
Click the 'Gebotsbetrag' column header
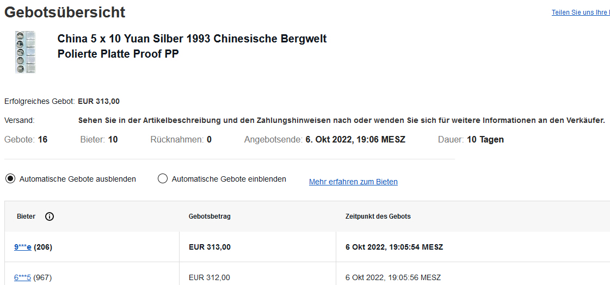(x=210, y=216)
